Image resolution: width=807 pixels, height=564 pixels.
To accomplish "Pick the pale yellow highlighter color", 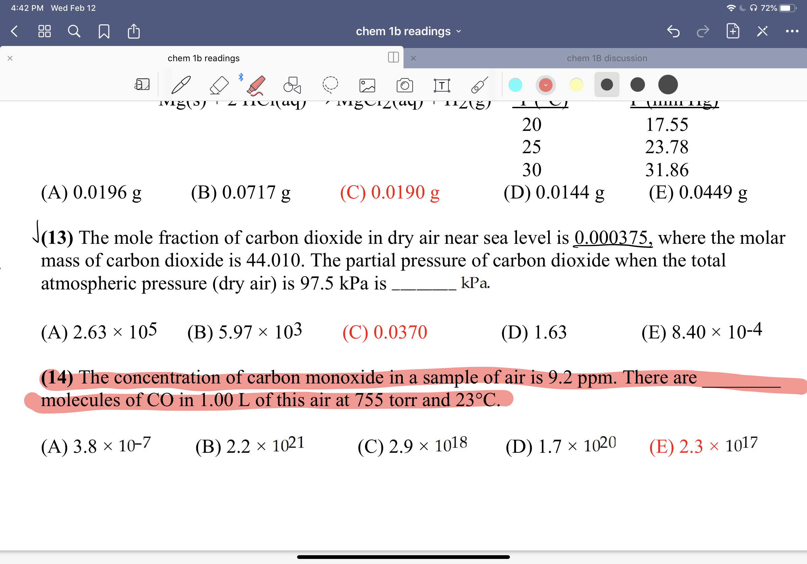I will (x=577, y=85).
